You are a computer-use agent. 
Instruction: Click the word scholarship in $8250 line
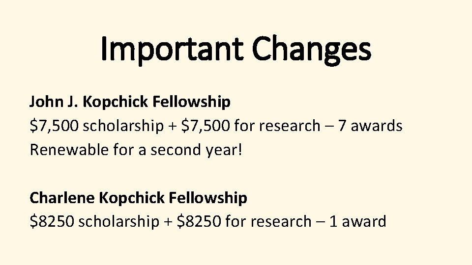click(x=119, y=222)
